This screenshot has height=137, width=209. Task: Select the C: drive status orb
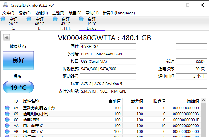click(3, 19)
